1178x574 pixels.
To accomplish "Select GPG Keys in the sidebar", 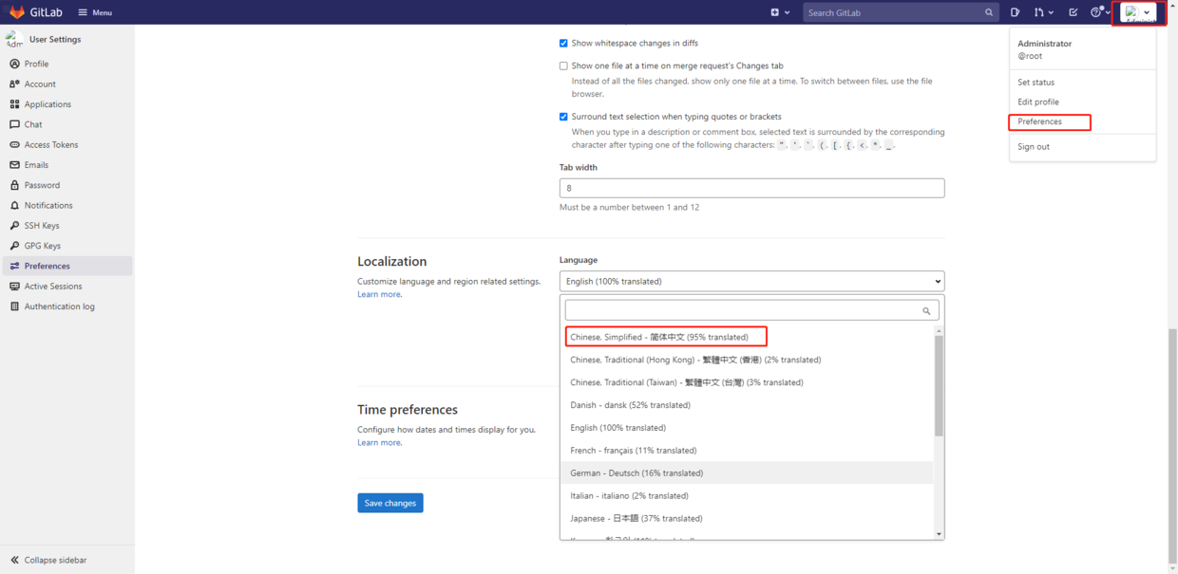I will (43, 245).
